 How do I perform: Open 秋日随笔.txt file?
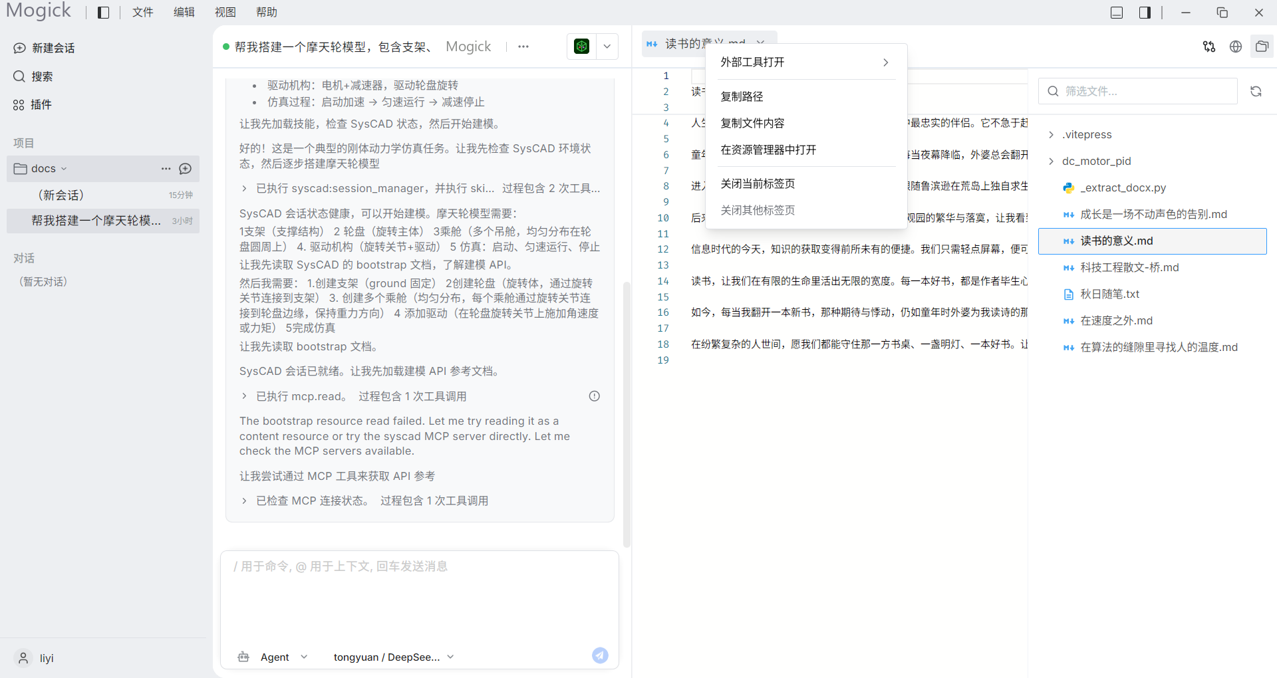[x=1152, y=294]
